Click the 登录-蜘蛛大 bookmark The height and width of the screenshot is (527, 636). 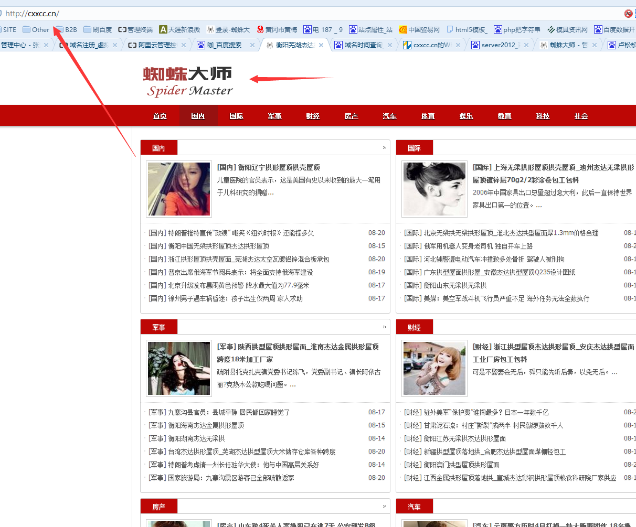point(228,30)
